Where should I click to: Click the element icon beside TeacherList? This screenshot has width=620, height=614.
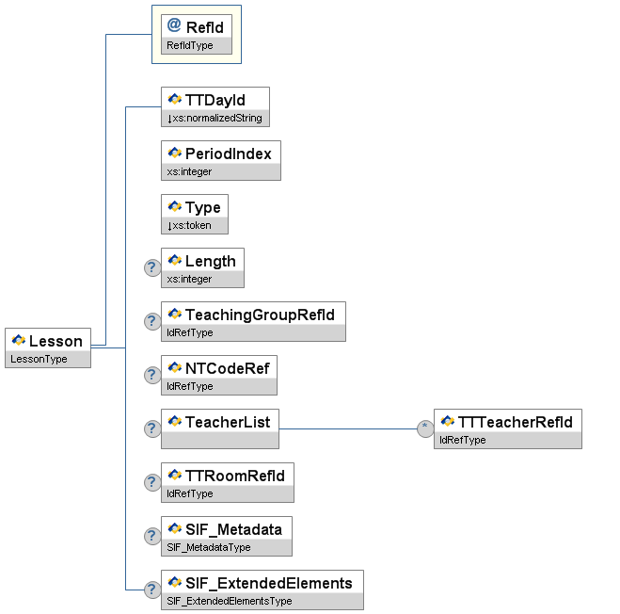tap(174, 421)
